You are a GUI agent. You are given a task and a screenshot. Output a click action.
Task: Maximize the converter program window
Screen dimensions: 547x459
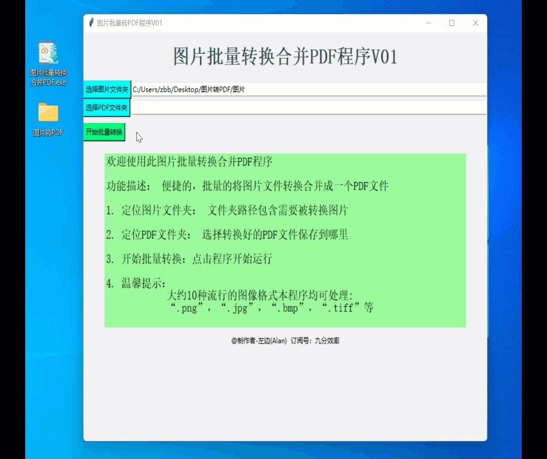(451, 23)
